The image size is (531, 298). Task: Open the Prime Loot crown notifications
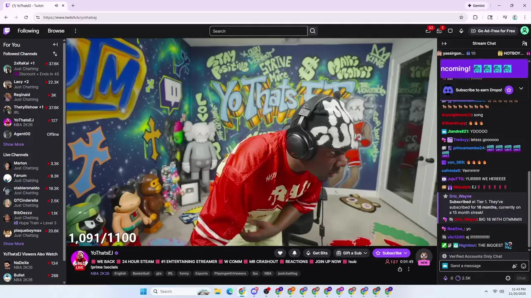[x=429, y=31]
